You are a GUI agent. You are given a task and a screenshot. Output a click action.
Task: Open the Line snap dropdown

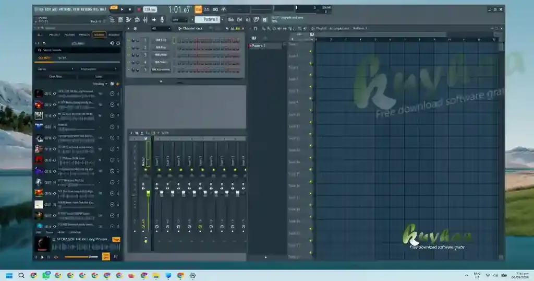pyautogui.click(x=179, y=20)
